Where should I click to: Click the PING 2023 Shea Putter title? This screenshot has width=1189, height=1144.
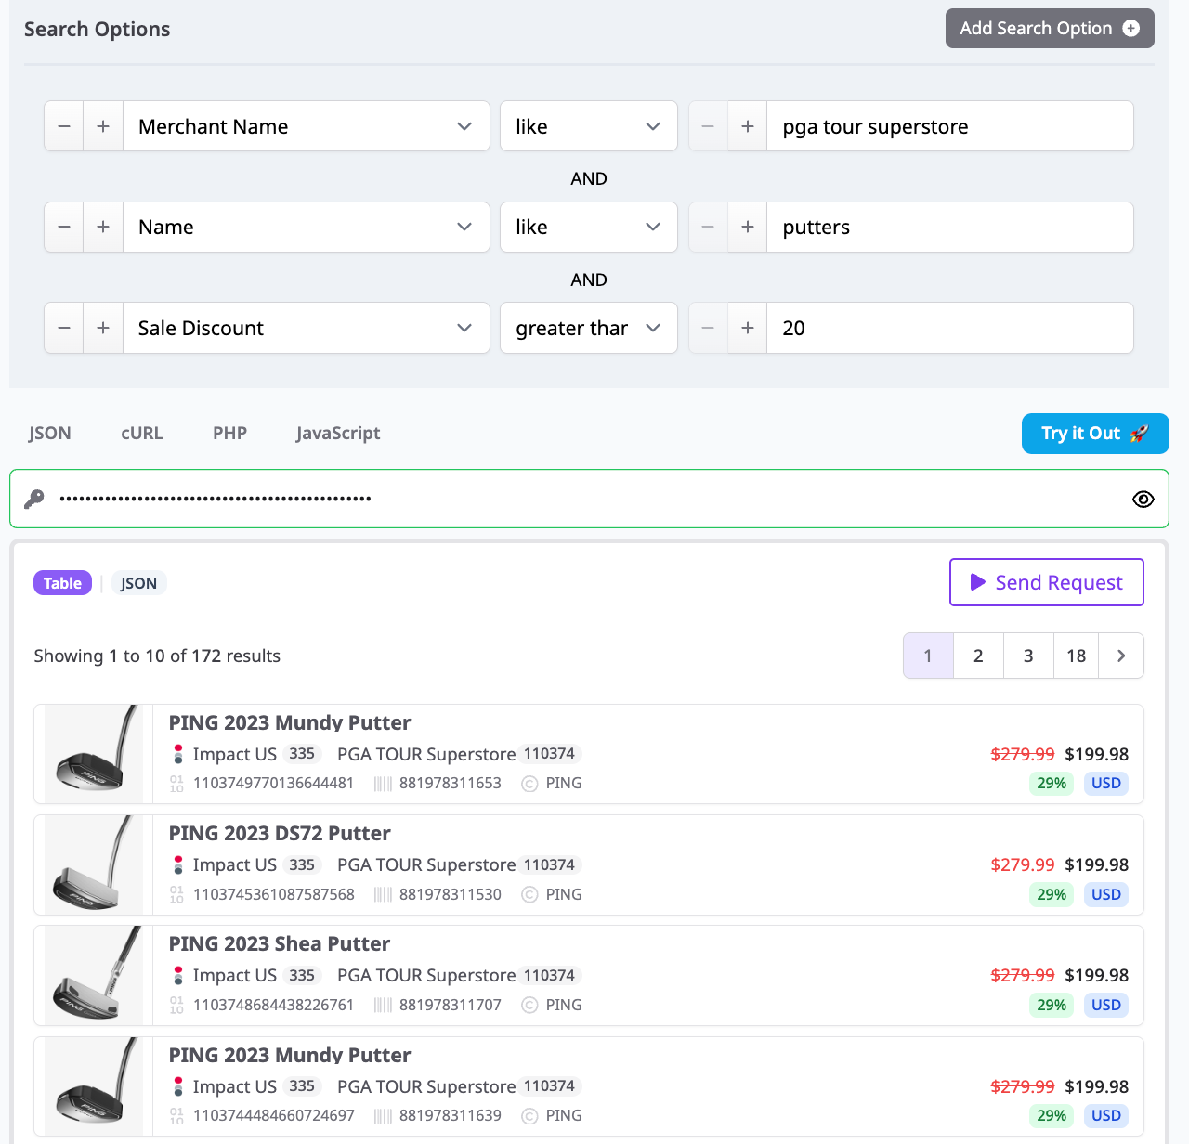(280, 944)
